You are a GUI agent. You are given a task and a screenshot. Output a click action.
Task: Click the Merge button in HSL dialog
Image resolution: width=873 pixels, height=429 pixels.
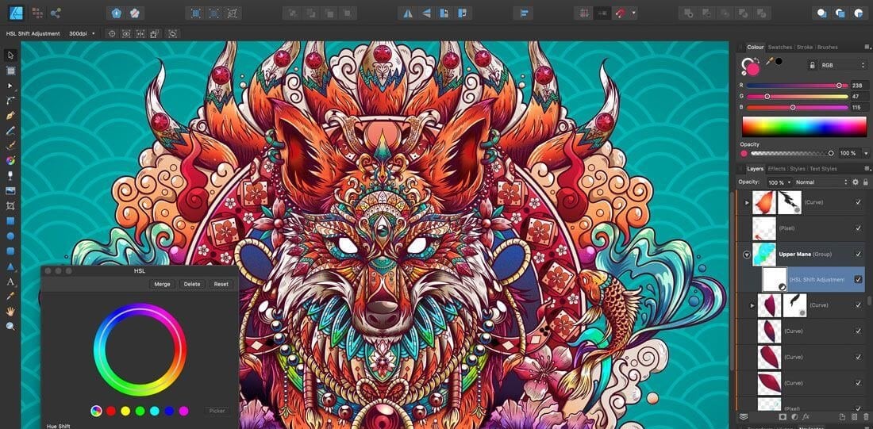click(162, 284)
